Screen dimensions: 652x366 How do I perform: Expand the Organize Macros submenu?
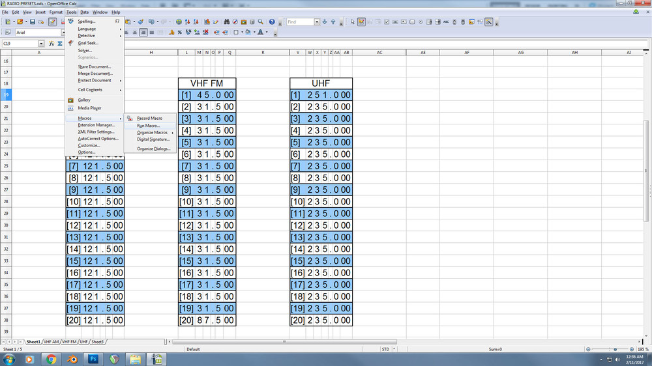pos(152,132)
